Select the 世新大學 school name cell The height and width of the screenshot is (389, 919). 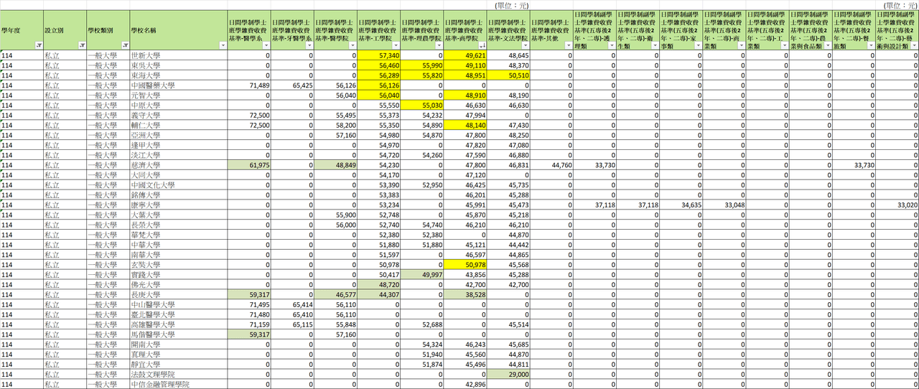pos(179,55)
